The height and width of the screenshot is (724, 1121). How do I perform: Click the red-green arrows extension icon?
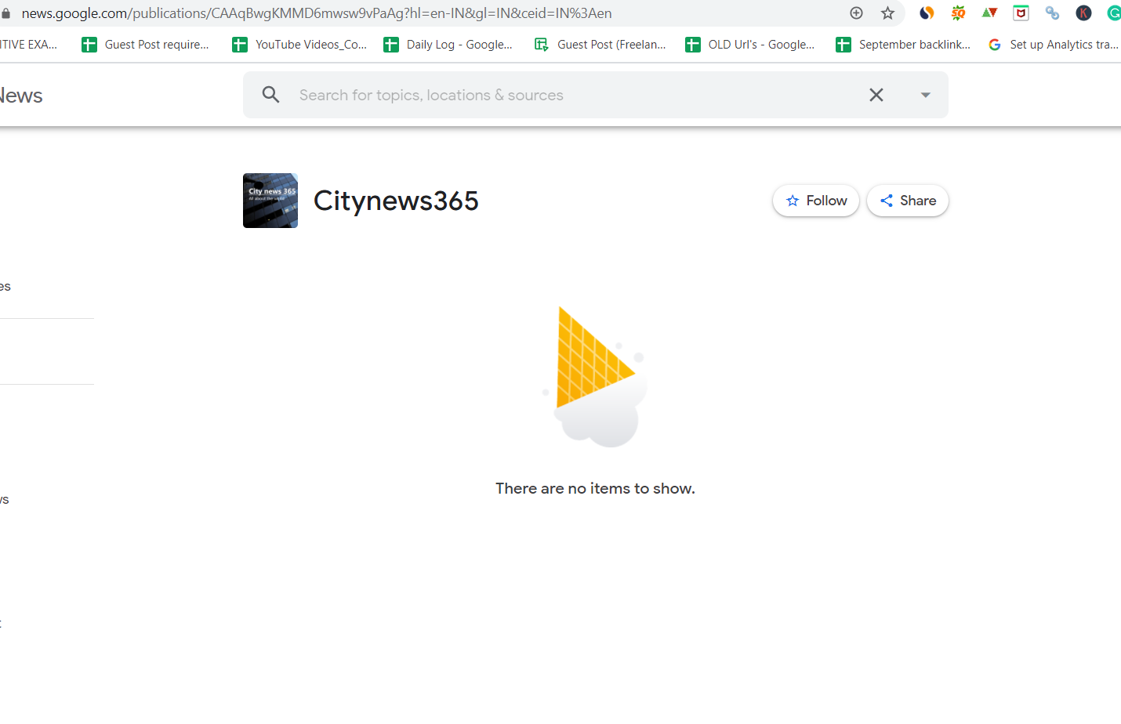click(x=989, y=13)
